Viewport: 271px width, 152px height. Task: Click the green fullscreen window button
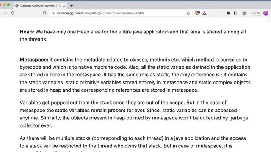tap(8, 5)
